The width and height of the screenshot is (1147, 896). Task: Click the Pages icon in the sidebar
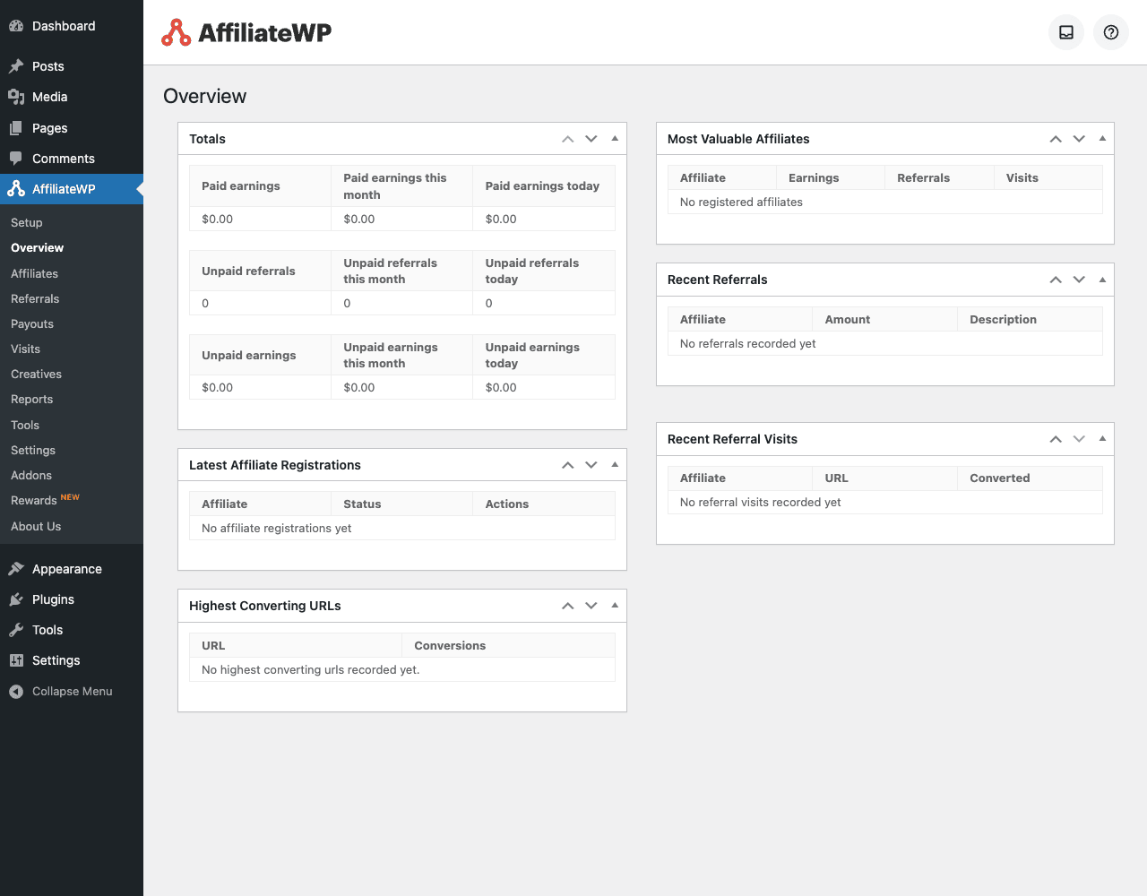pyautogui.click(x=16, y=128)
